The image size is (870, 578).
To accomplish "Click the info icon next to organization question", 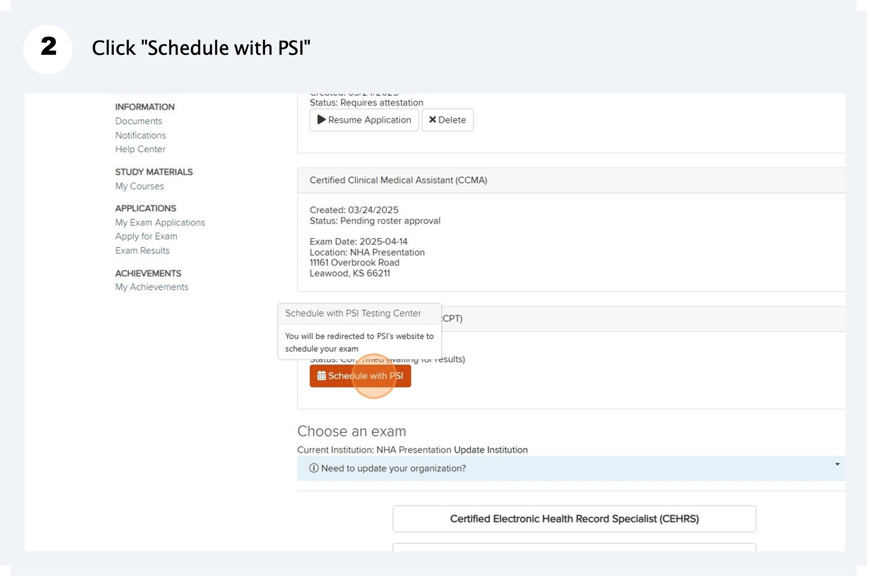I will pyautogui.click(x=314, y=468).
